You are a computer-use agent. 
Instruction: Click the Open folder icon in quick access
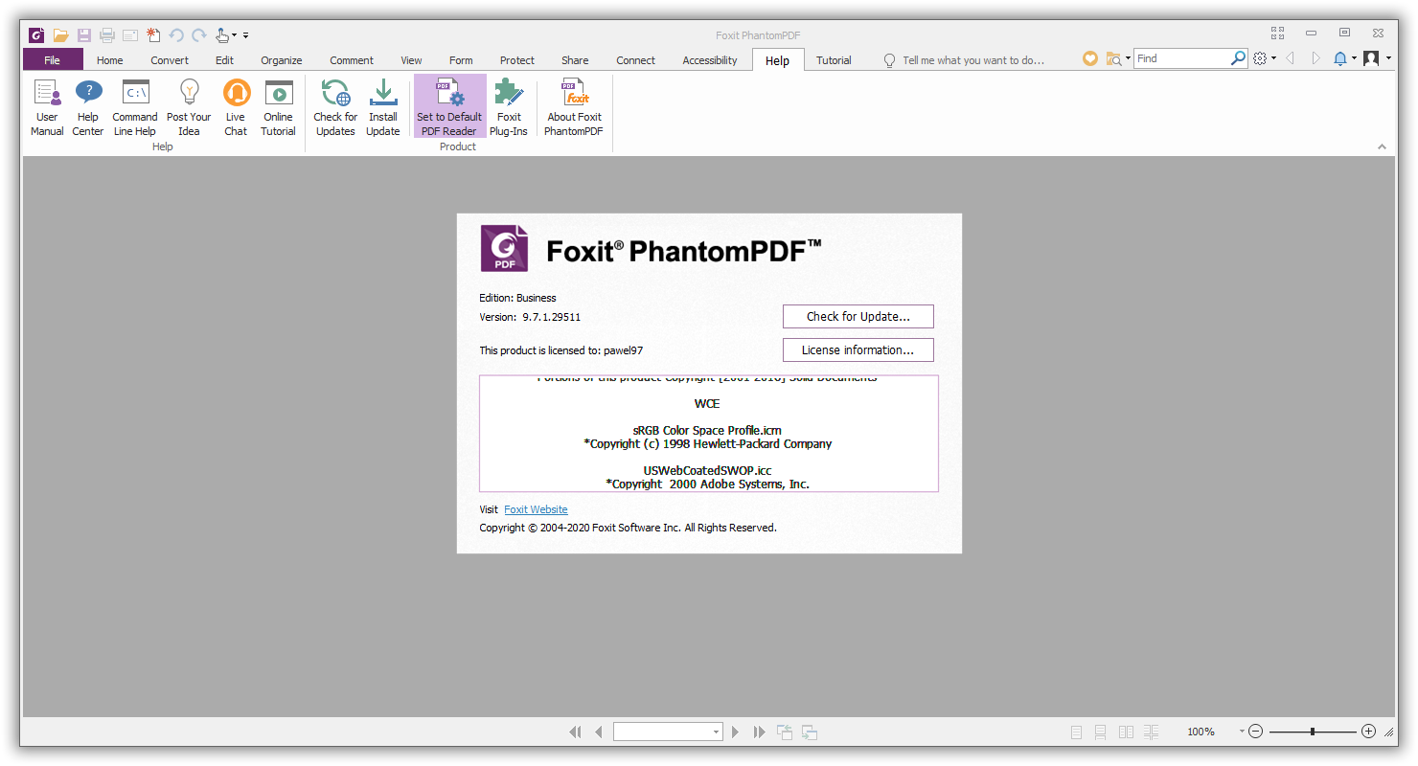click(60, 35)
